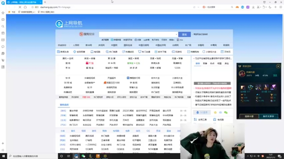Close the hero info overlay panel
This screenshot has width=284, height=159.
point(278,66)
